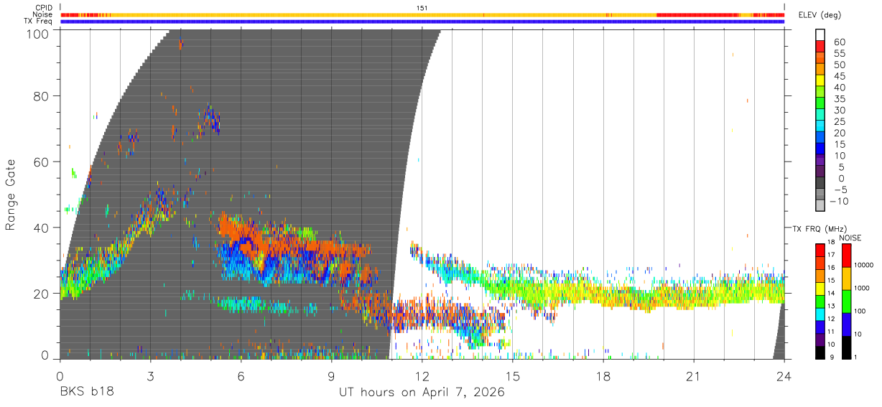
Task: Click the 1 label on NOISE colorbar
Action: pyautogui.click(x=855, y=357)
